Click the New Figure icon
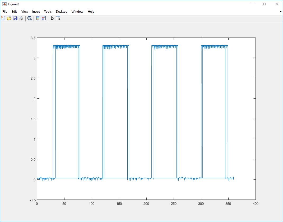 tap(3, 18)
